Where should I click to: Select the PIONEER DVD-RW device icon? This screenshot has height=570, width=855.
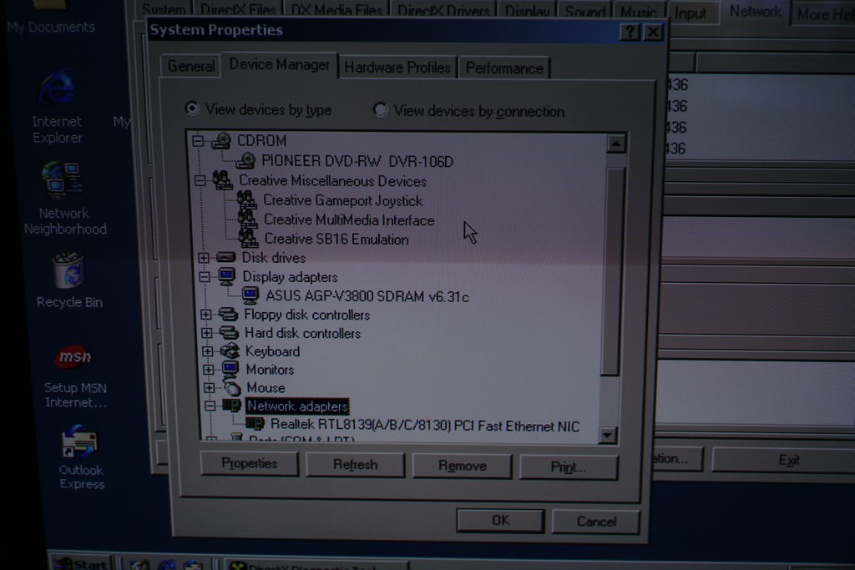pos(246,160)
